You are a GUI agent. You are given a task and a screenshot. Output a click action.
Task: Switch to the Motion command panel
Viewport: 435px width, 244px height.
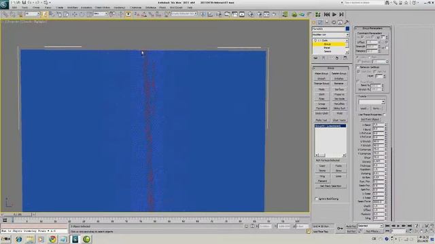coord(334,22)
